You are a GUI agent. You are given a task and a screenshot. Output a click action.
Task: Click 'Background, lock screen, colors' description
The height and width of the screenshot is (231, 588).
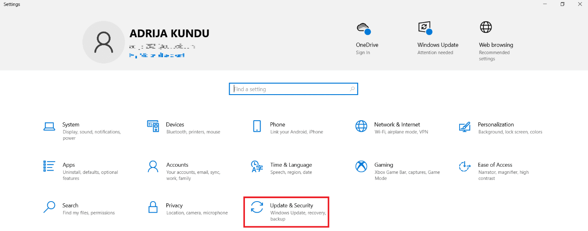[510, 132]
